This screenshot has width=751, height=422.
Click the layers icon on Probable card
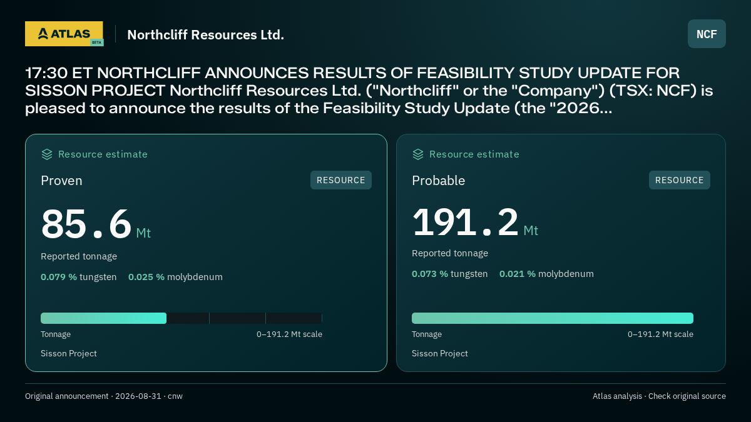click(x=418, y=154)
